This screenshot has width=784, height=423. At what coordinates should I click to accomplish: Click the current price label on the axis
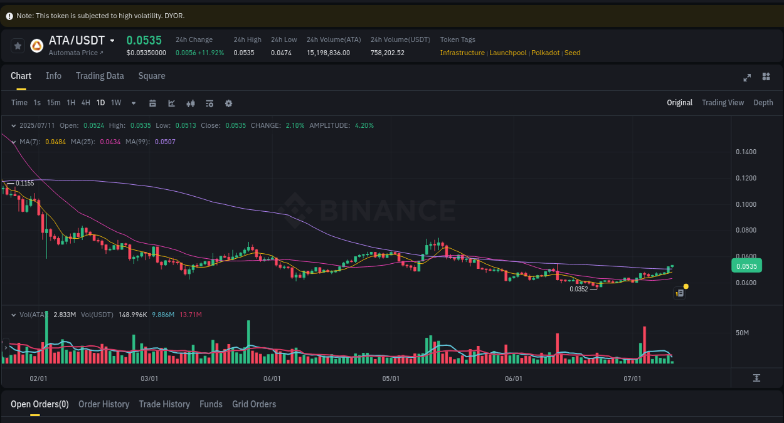(x=746, y=266)
